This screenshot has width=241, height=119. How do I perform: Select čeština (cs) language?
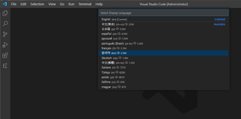(x=164, y=82)
